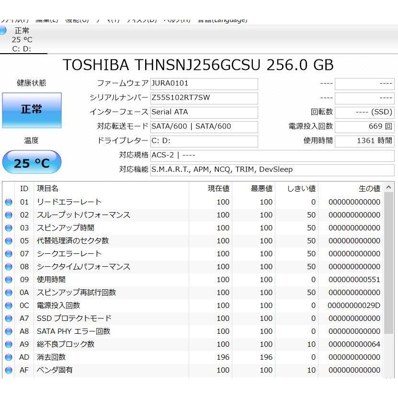
Task: Click the 25 °C temperature gauge
Action: tap(32, 162)
